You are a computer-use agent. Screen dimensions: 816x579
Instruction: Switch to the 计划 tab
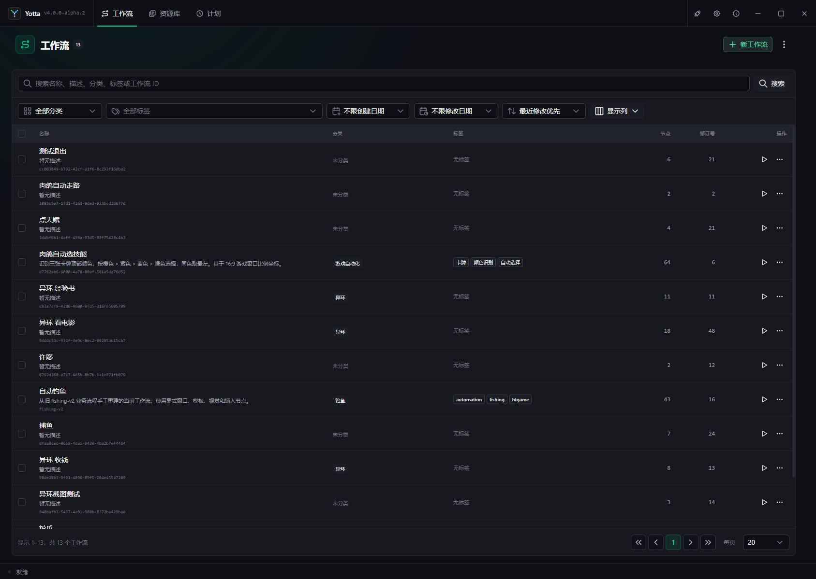[x=208, y=14]
